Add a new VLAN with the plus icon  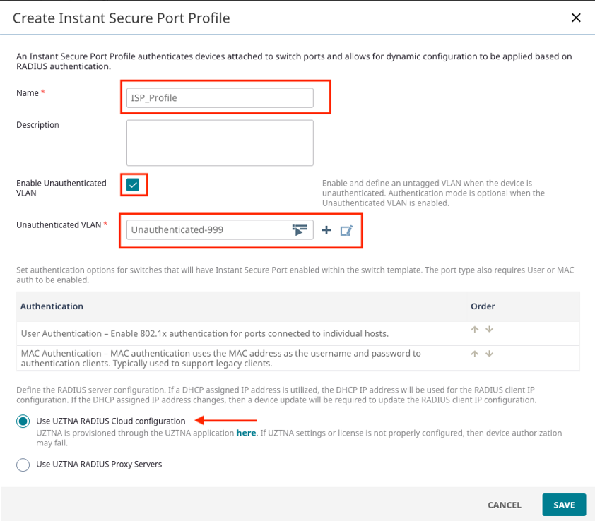326,229
